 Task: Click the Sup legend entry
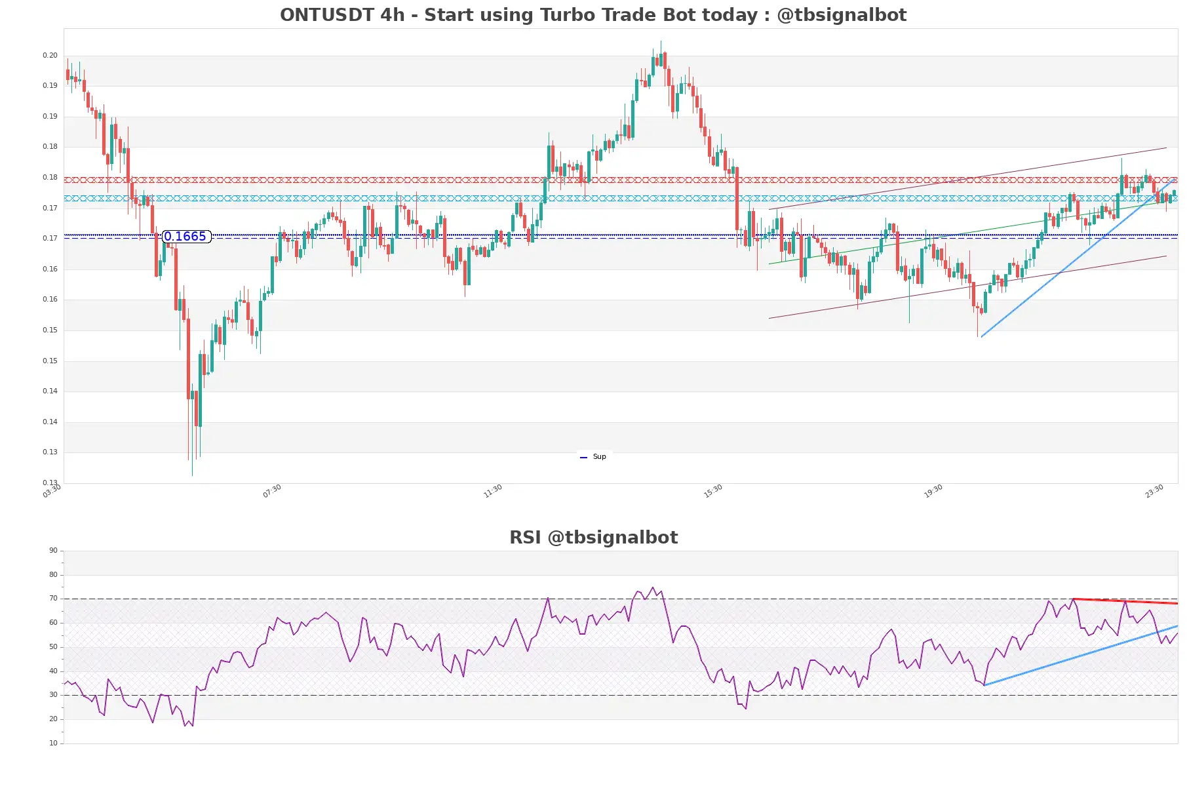[x=594, y=457]
